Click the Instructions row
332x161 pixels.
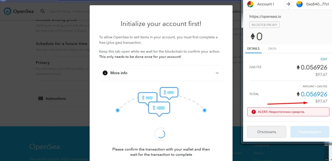point(63,99)
